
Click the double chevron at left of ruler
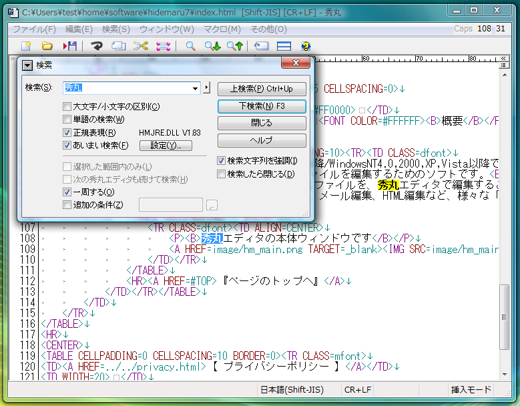[x=12, y=58]
